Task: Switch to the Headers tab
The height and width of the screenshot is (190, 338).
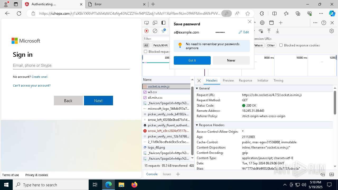Action: point(212,80)
